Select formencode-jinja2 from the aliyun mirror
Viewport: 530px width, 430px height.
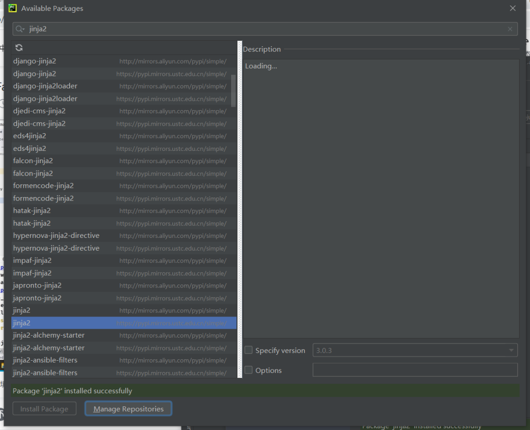(124, 186)
